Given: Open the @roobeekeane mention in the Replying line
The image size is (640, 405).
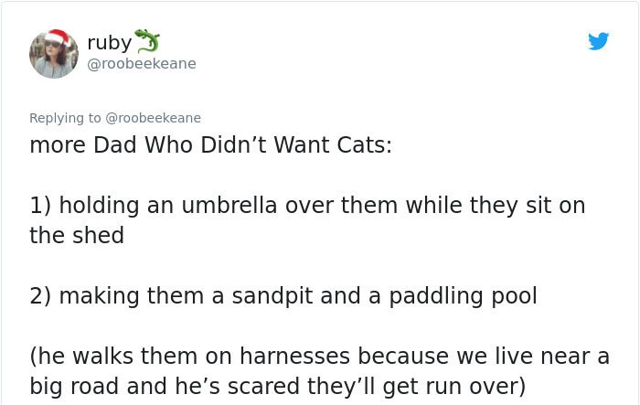Looking at the screenshot, I should click(153, 118).
